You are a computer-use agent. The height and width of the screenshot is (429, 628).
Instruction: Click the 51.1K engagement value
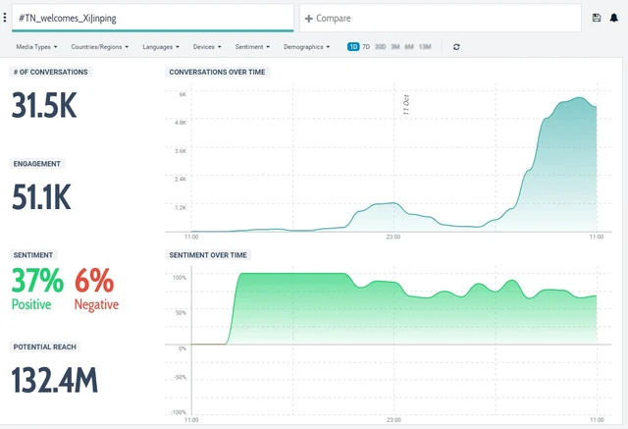41,197
